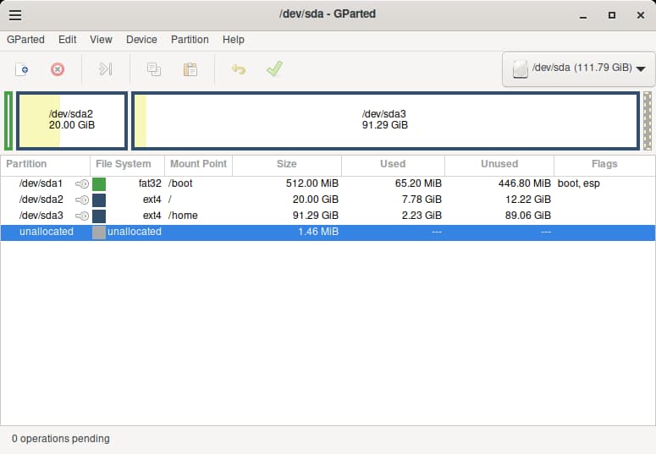Open the Device menu
The image size is (656, 454).
141,40
